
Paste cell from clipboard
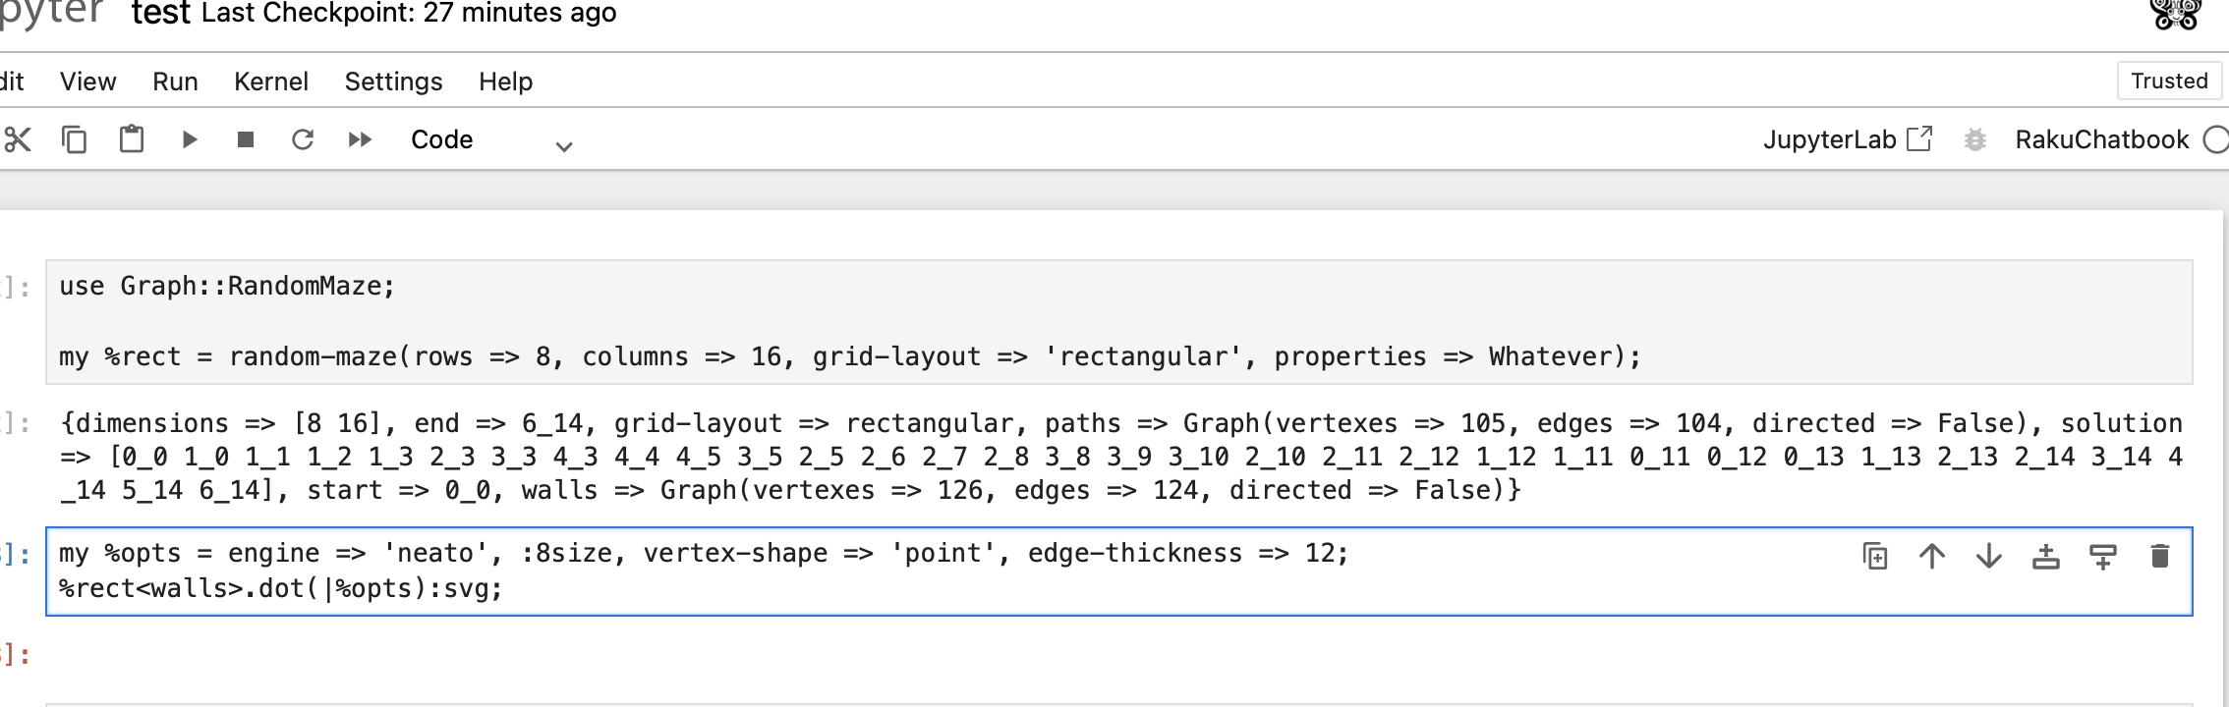(132, 139)
